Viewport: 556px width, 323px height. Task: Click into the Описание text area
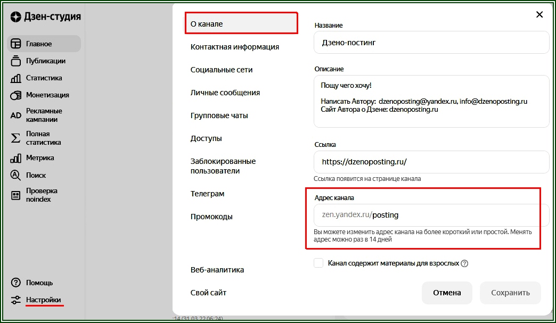(x=431, y=101)
